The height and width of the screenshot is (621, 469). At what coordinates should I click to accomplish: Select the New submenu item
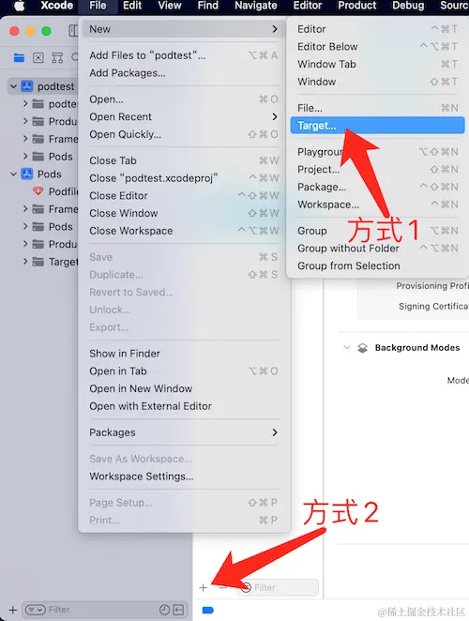pos(184,29)
